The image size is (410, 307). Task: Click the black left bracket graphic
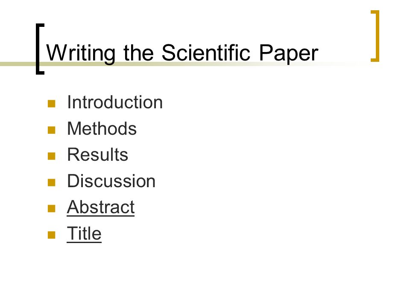40,49
